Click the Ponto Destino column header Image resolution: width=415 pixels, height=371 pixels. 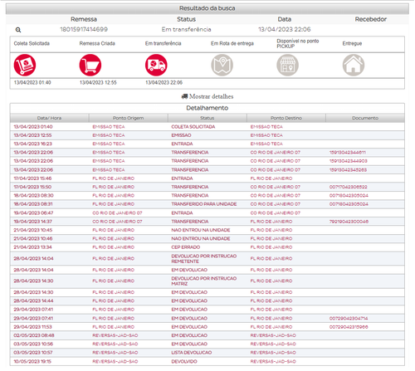286,118
